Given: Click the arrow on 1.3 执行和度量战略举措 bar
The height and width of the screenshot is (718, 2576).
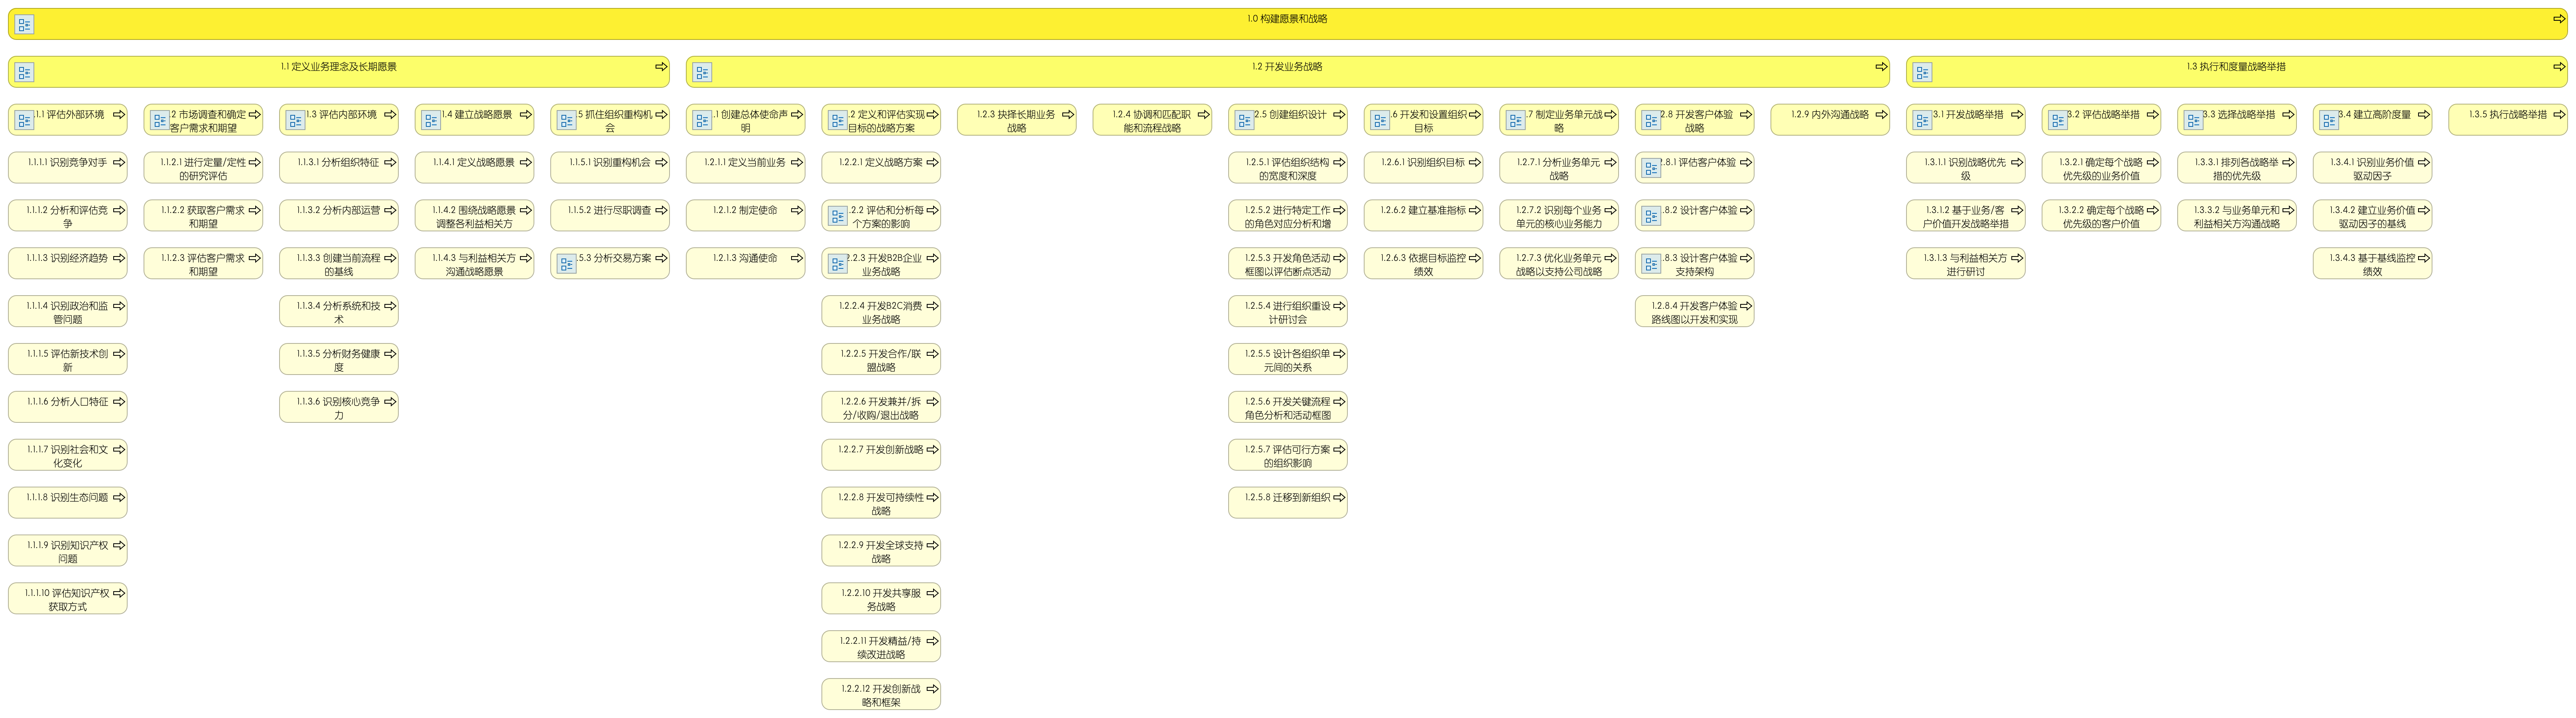Looking at the screenshot, I should (x=2559, y=67).
